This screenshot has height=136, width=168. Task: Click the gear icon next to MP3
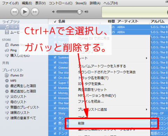pyautogui.click(x=7, y=81)
